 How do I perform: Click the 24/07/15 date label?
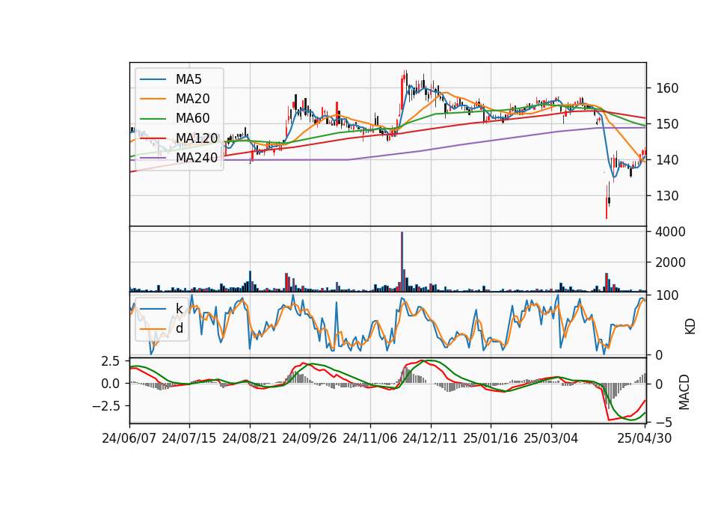pyautogui.click(x=189, y=438)
